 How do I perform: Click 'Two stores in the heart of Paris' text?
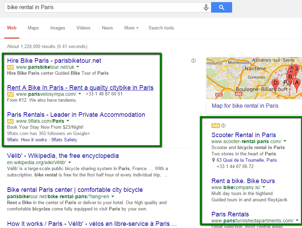(x=244, y=154)
